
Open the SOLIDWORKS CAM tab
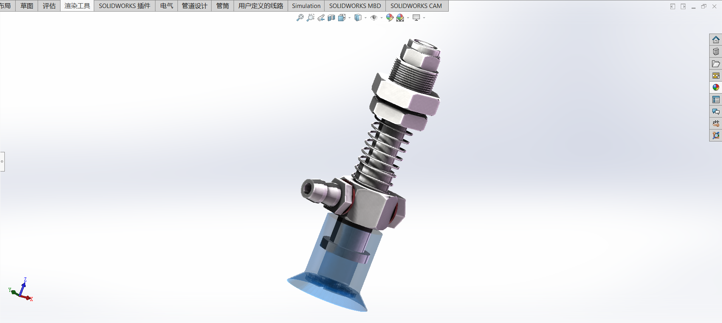416,6
